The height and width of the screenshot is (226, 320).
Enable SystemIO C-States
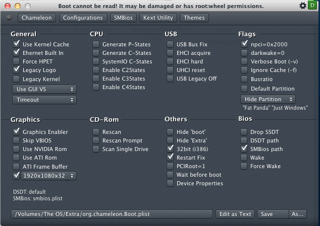click(x=96, y=61)
